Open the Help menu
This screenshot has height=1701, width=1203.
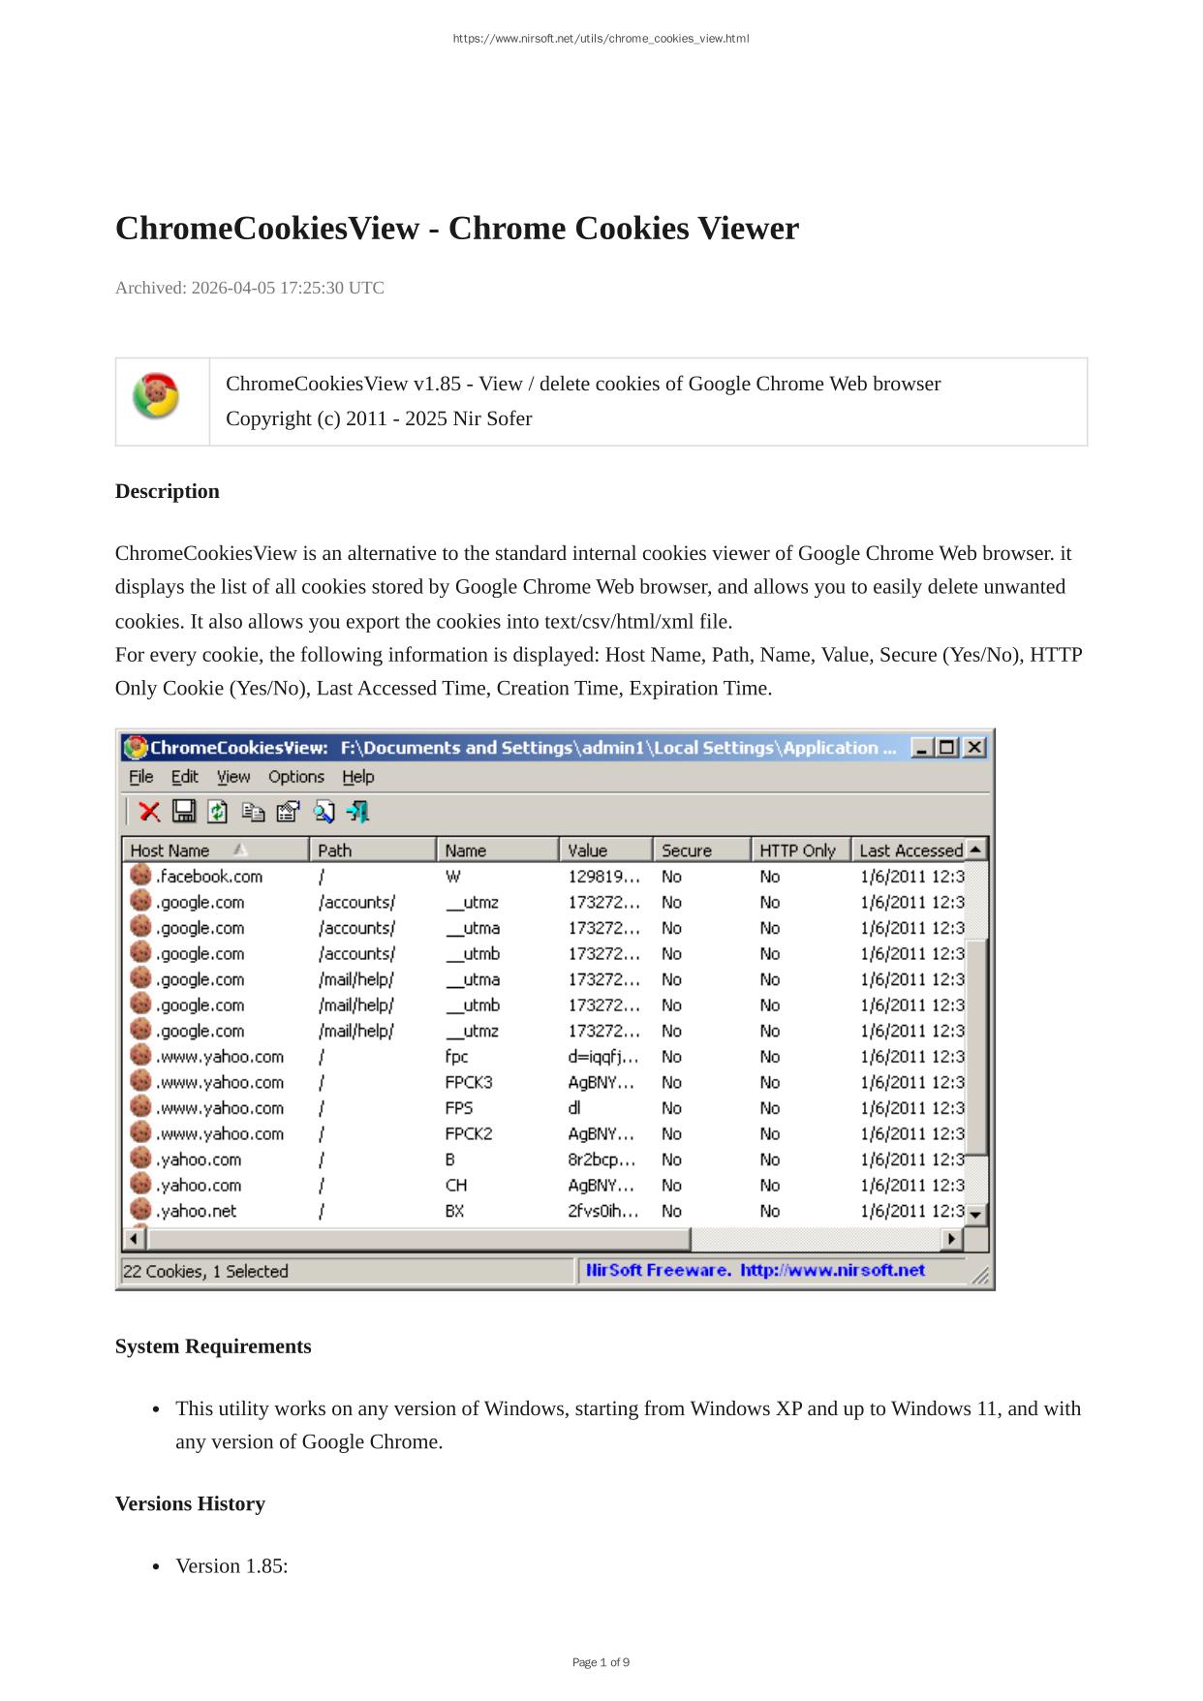pos(357,777)
